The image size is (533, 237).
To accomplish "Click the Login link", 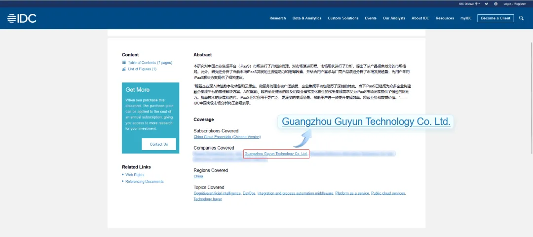I will click(507, 4).
